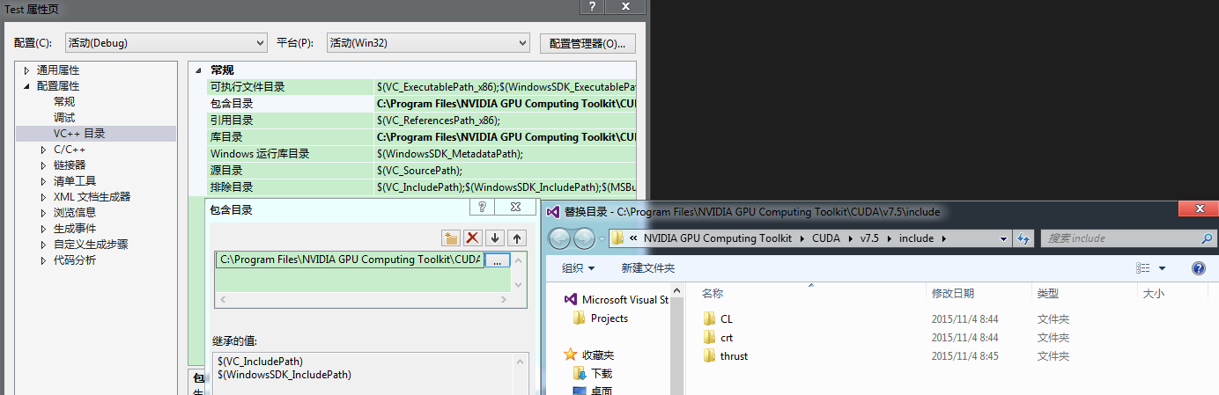Select VC++ 目录 in the property tree
Image resolution: width=1219 pixels, height=395 pixels.
coord(79,134)
